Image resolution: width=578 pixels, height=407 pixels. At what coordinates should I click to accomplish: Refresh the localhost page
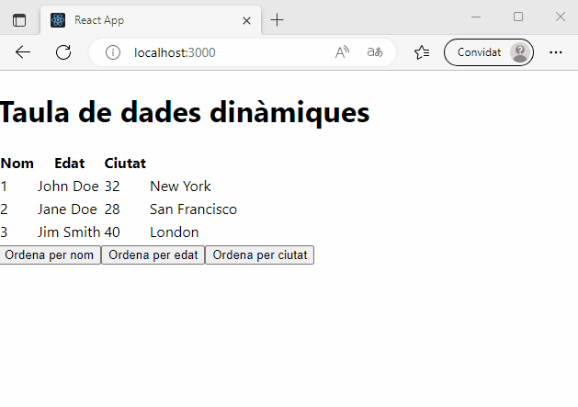click(x=63, y=52)
